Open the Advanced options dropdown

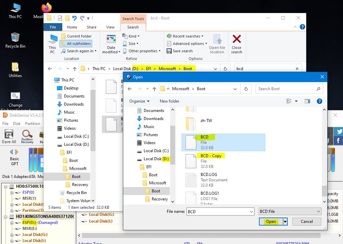[x=187, y=44]
